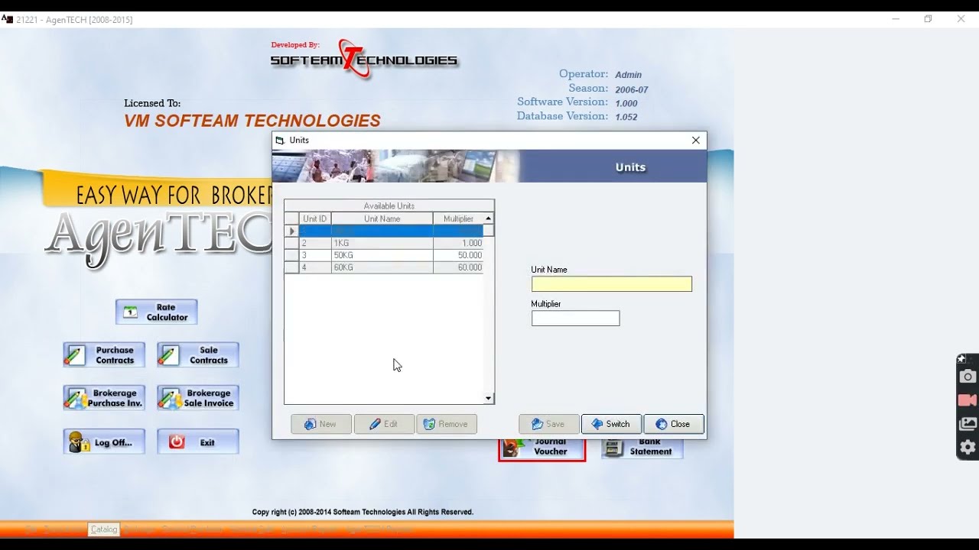Open Sale Contracts
Viewport: 979px width, 550px height.
198,354
